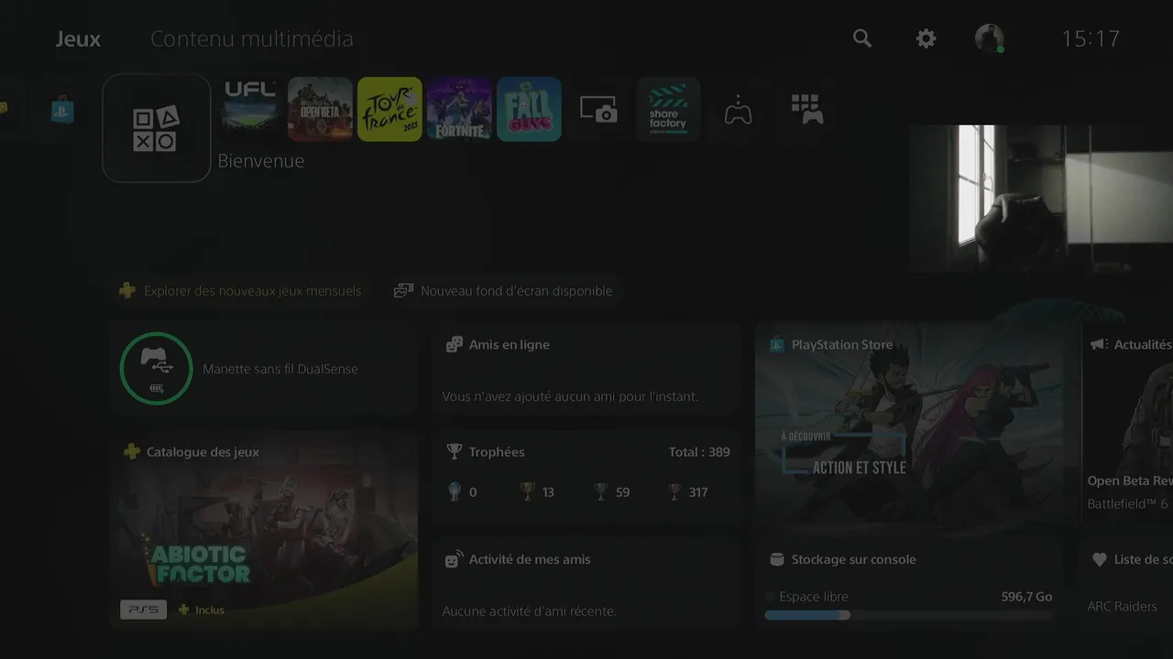The height and width of the screenshot is (659, 1173).
Task: Open the Manette sans fil DualSense card
Action: tap(264, 368)
